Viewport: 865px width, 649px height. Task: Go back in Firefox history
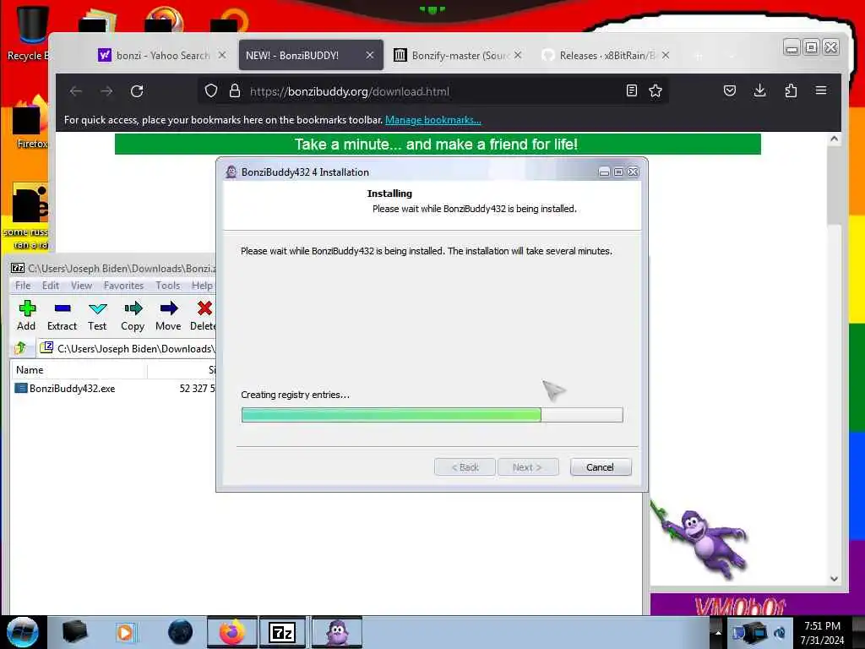76,91
